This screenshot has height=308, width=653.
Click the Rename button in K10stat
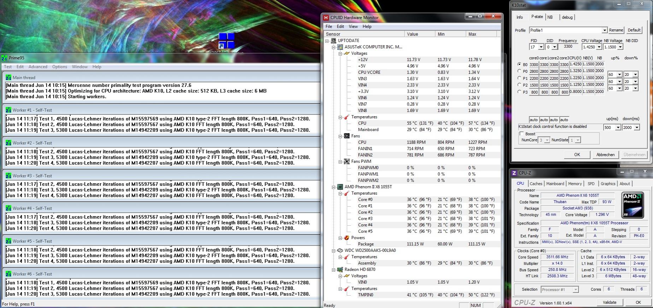pos(616,30)
